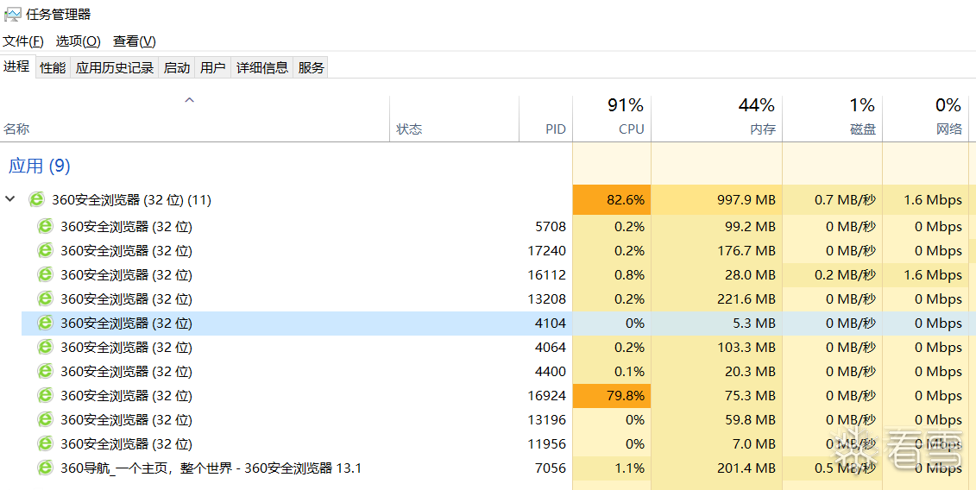Switch to the 性能 tab
The height and width of the screenshot is (490, 976).
point(53,68)
